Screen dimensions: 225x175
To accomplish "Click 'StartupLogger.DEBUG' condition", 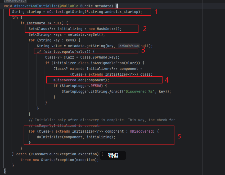I will click(x=81, y=86).
